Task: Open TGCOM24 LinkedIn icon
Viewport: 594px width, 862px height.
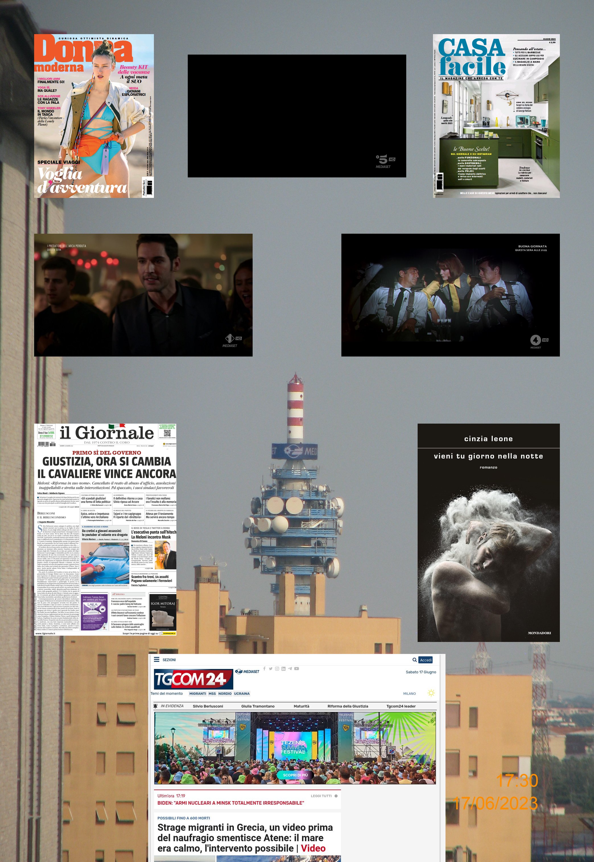Action: pos(283,669)
